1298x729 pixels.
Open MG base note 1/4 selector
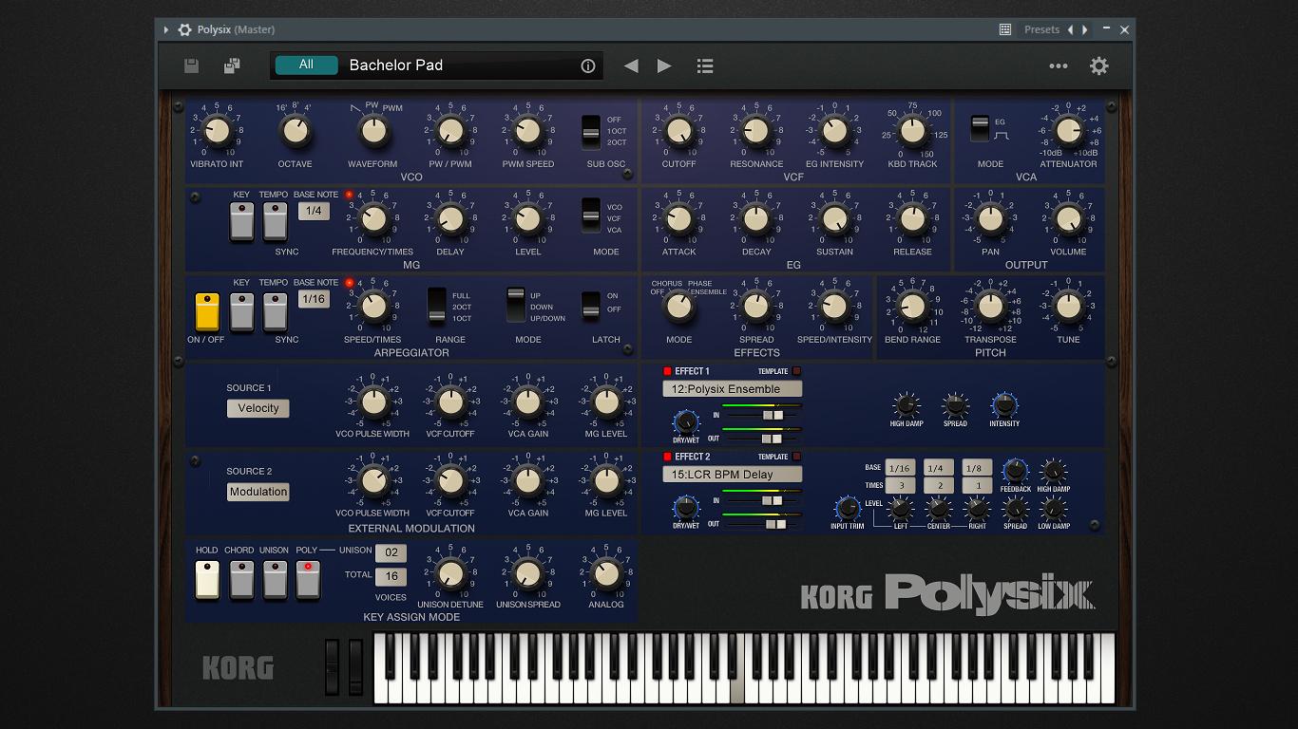point(314,211)
